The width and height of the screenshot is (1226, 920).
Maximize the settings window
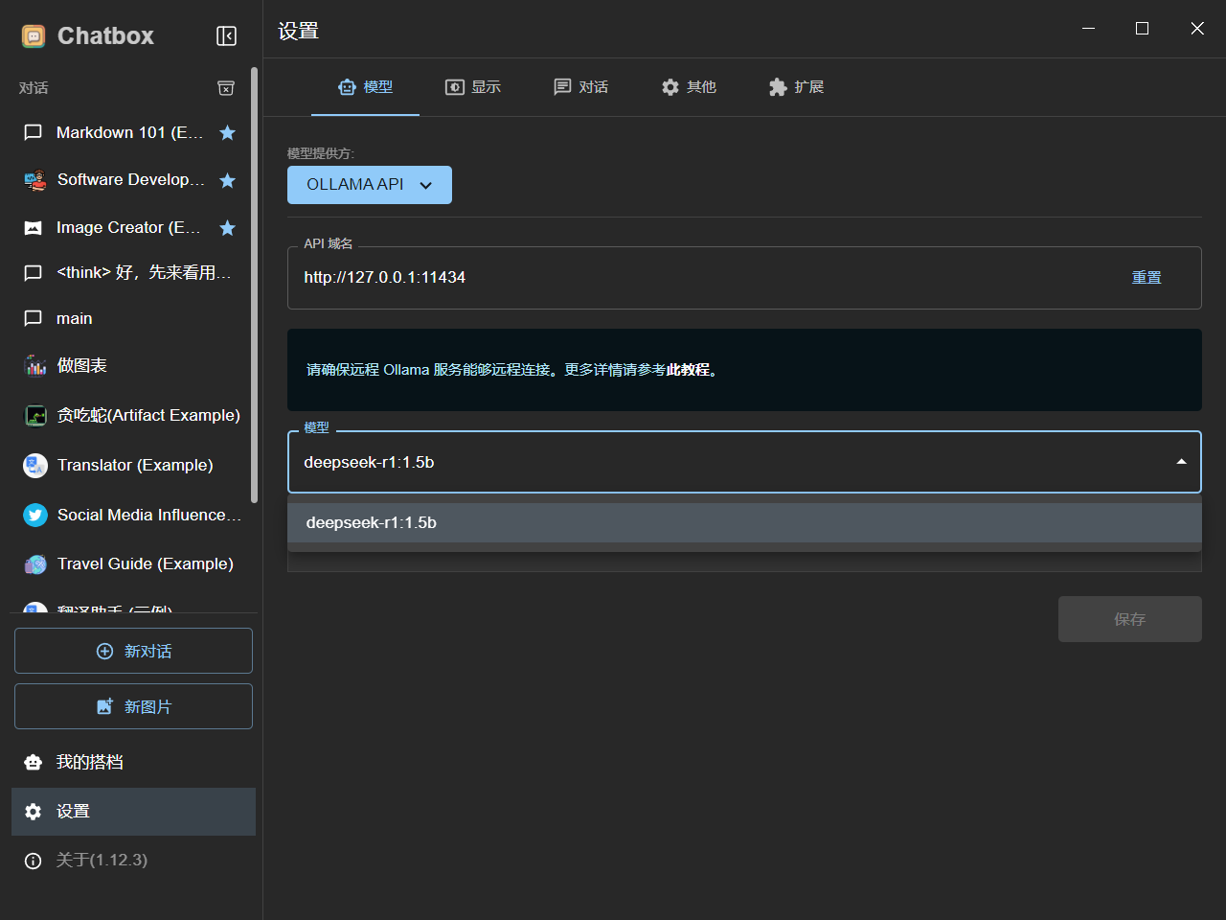coord(1142,29)
